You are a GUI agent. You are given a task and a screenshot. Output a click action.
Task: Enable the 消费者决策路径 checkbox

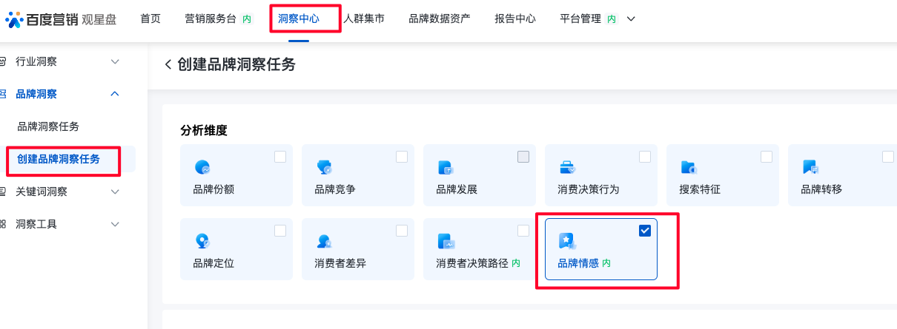[523, 231]
